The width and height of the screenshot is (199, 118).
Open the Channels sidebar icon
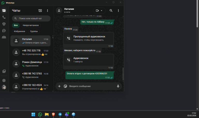coord(4,31)
